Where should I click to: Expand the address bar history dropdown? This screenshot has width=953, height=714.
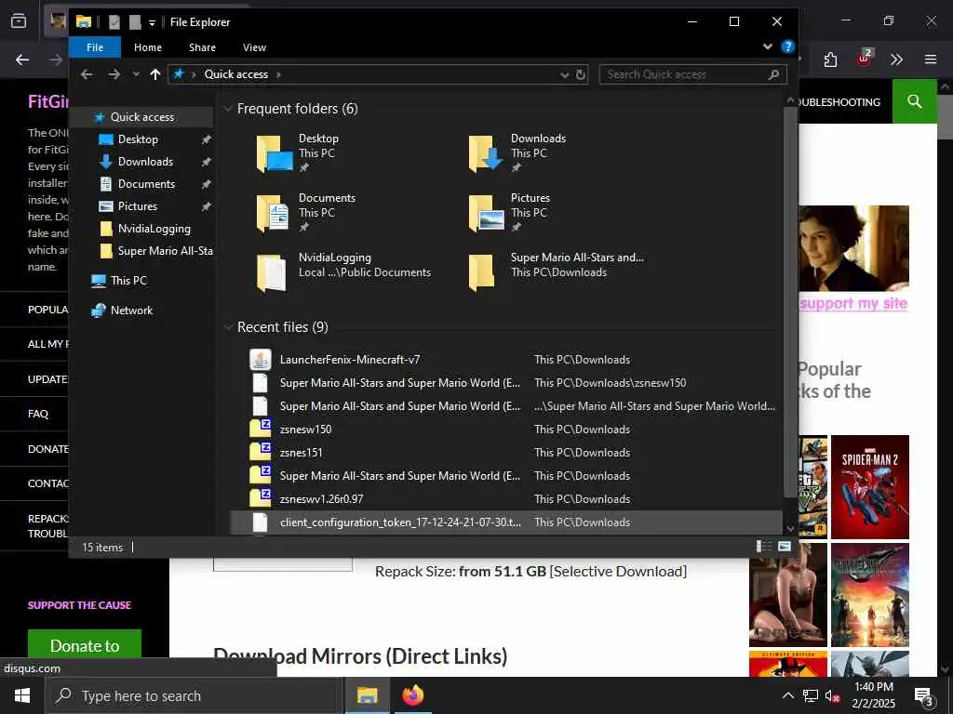pyautogui.click(x=565, y=74)
